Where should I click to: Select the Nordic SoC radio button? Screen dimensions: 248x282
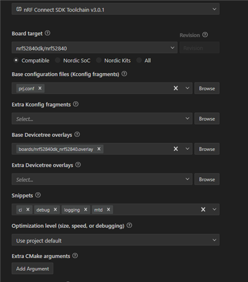58,61
